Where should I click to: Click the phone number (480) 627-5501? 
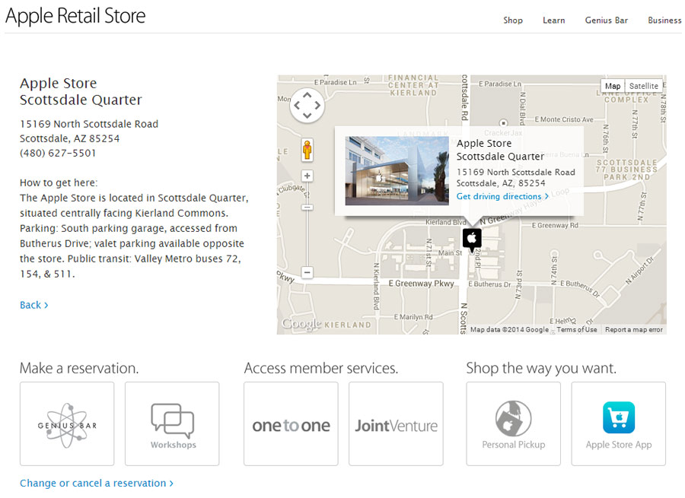[58, 153]
